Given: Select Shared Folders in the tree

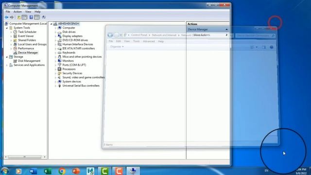Looking at the screenshot, I should [x=27, y=40].
